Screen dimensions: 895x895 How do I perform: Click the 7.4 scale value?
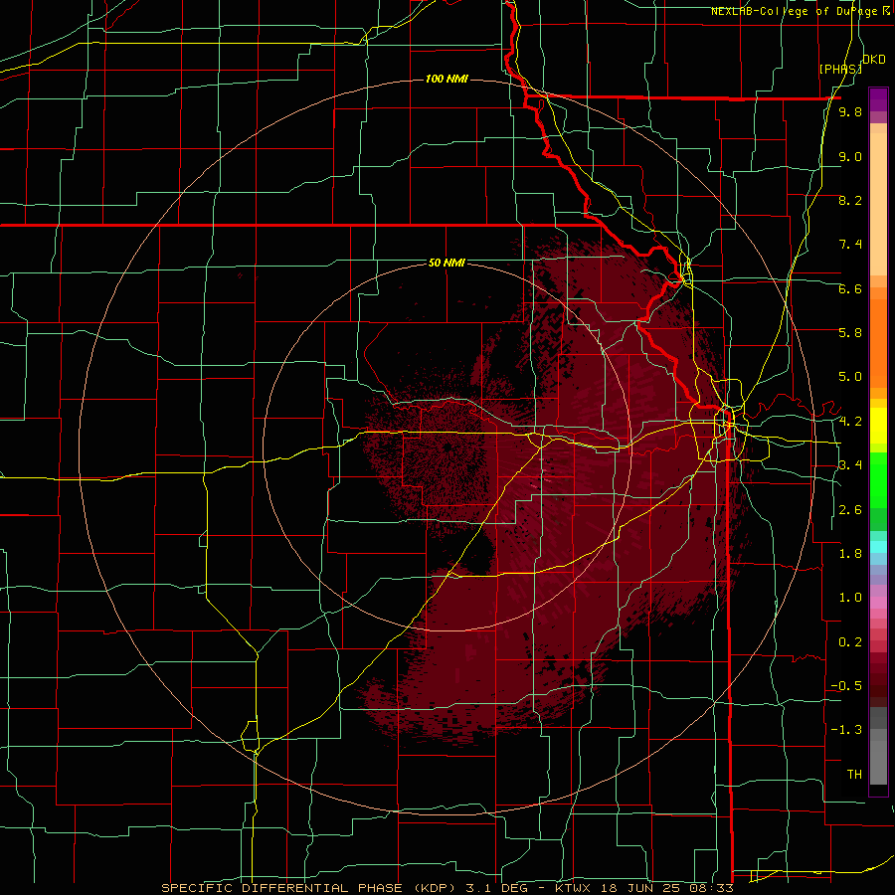tap(850, 245)
